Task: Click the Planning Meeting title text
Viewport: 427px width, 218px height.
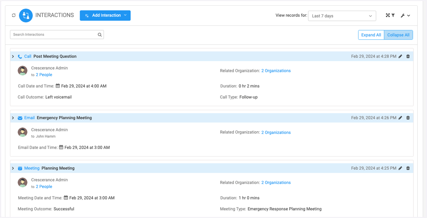Action: point(58,168)
